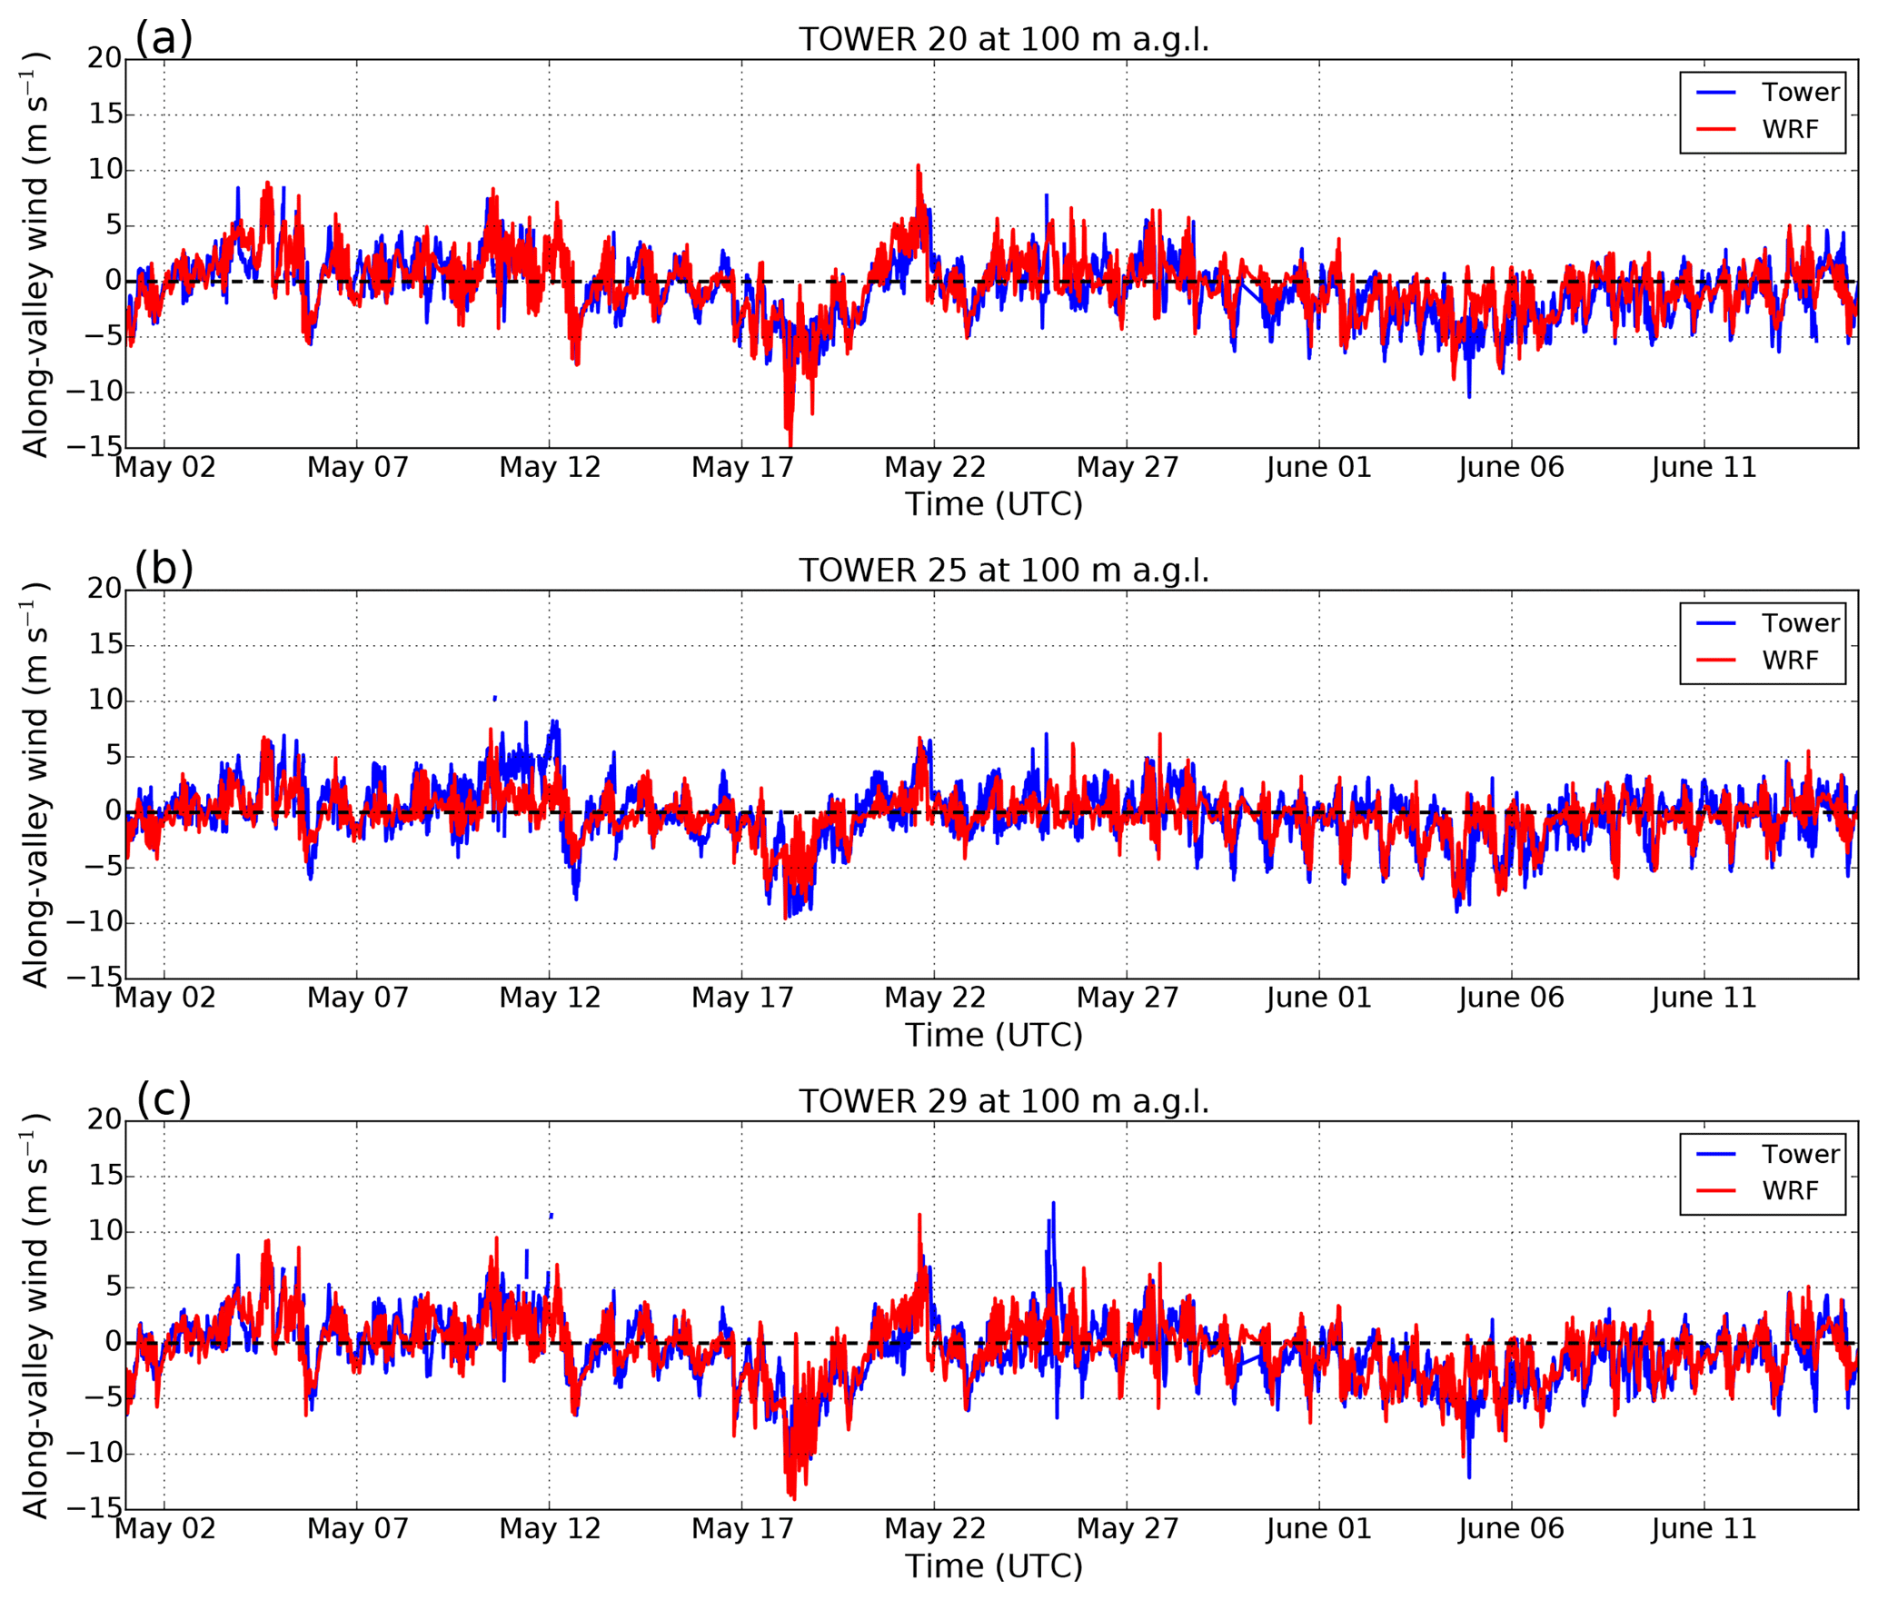
Task: Click the TOWER 25 panel title
Action: point(1003,571)
